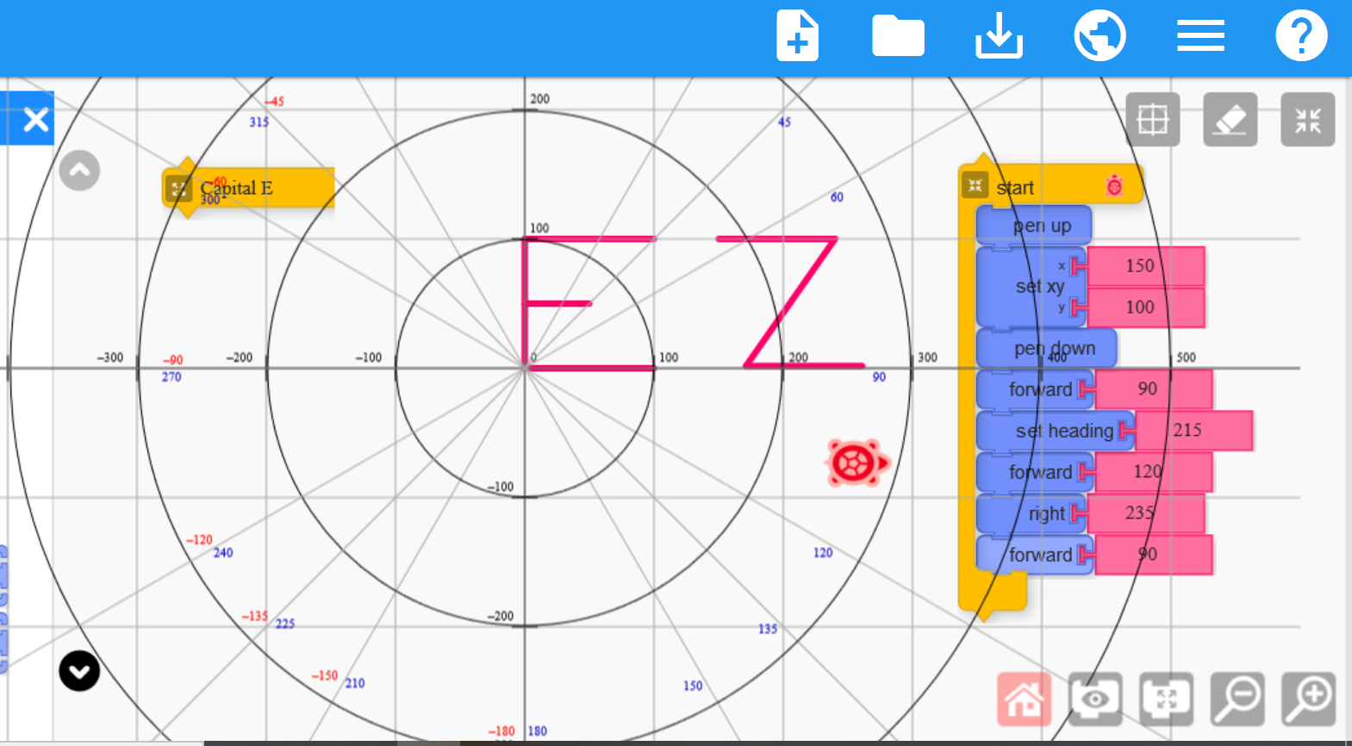This screenshot has width=1352, height=746.
Task: Click the save/download project icon
Action: click(999, 36)
